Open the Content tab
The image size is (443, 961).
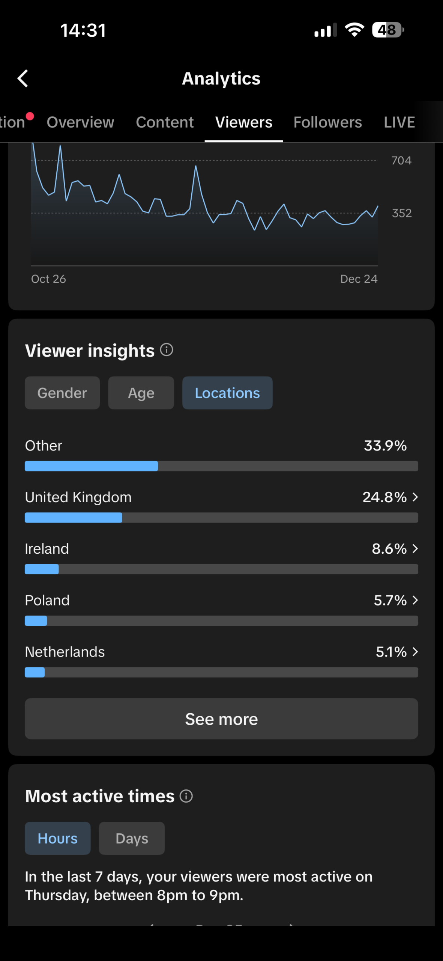[x=165, y=122]
